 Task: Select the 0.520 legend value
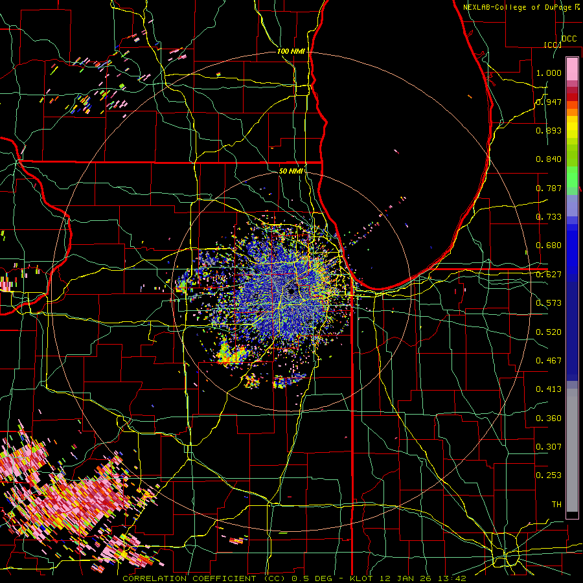tap(549, 332)
